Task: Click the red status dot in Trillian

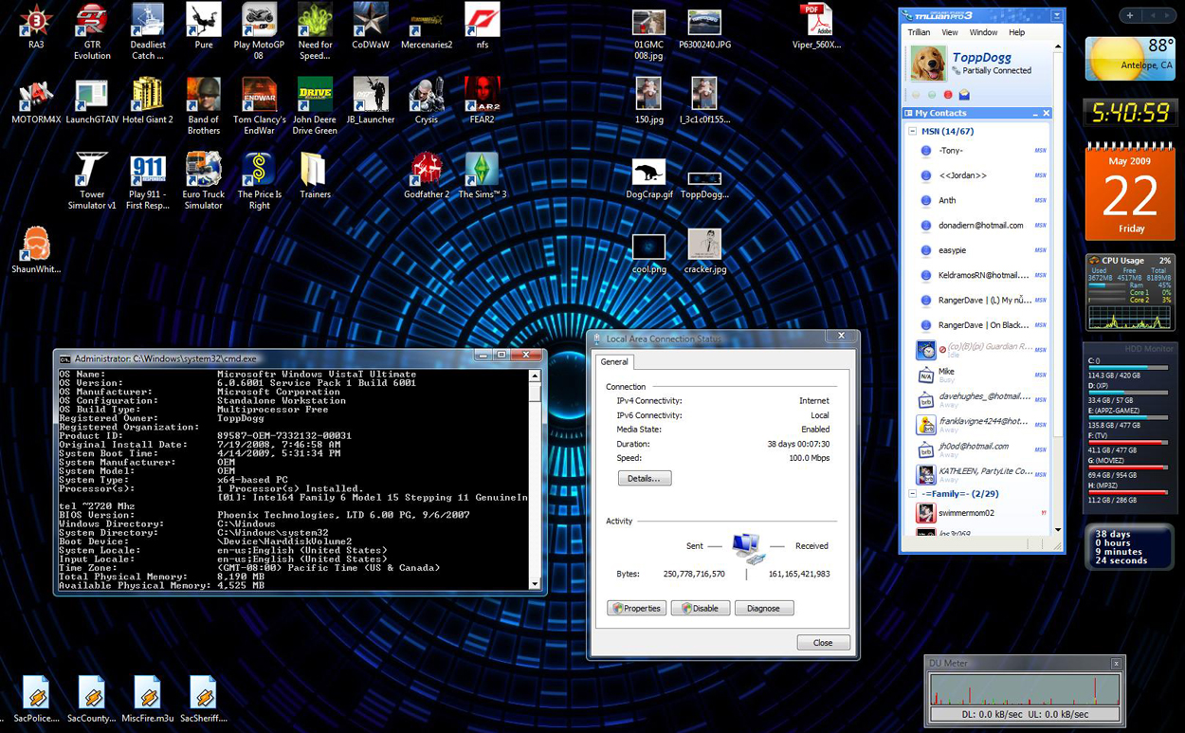Action: click(x=948, y=95)
